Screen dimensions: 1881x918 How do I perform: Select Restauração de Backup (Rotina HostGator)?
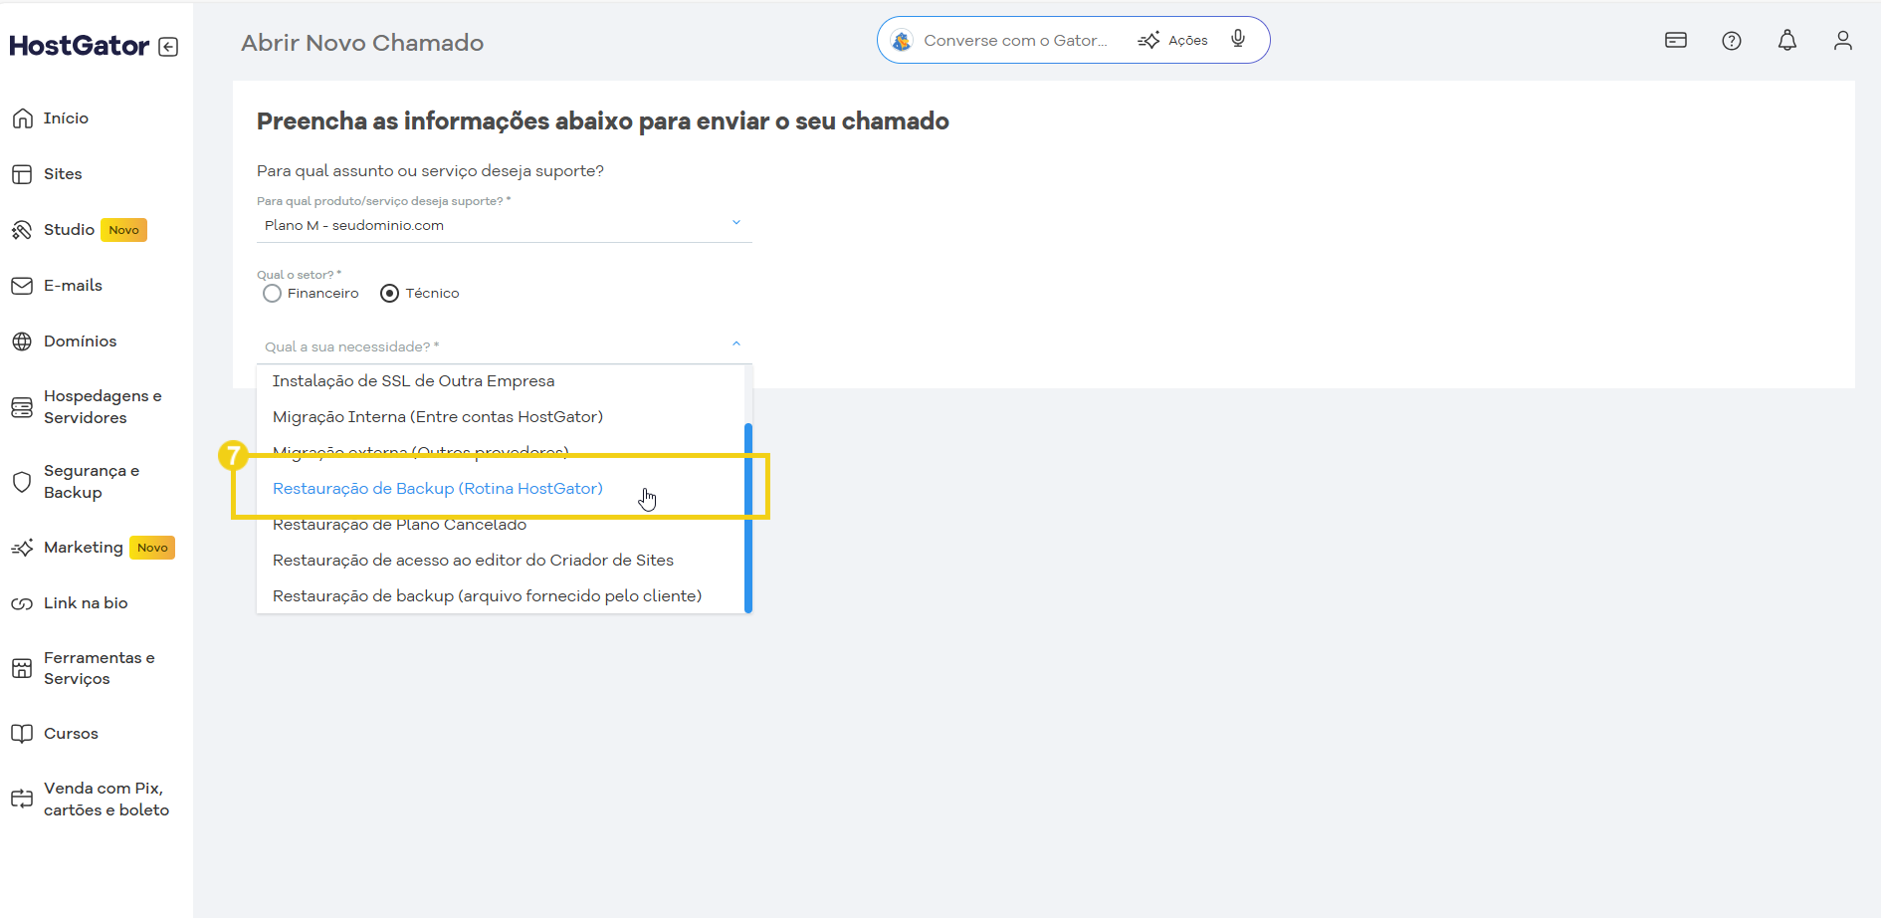[501, 489]
